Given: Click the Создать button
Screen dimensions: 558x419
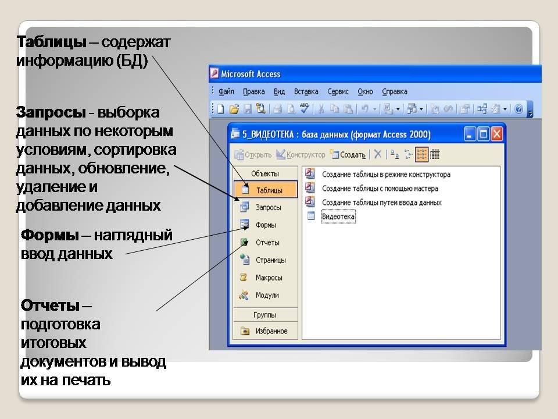Looking at the screenshot, I should [x=348, y=155].
